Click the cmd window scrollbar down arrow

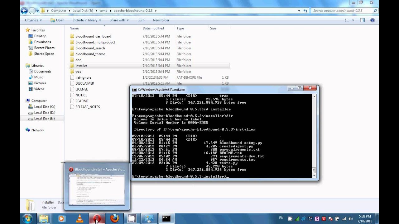pyautogui.click(x=315, y=176)
